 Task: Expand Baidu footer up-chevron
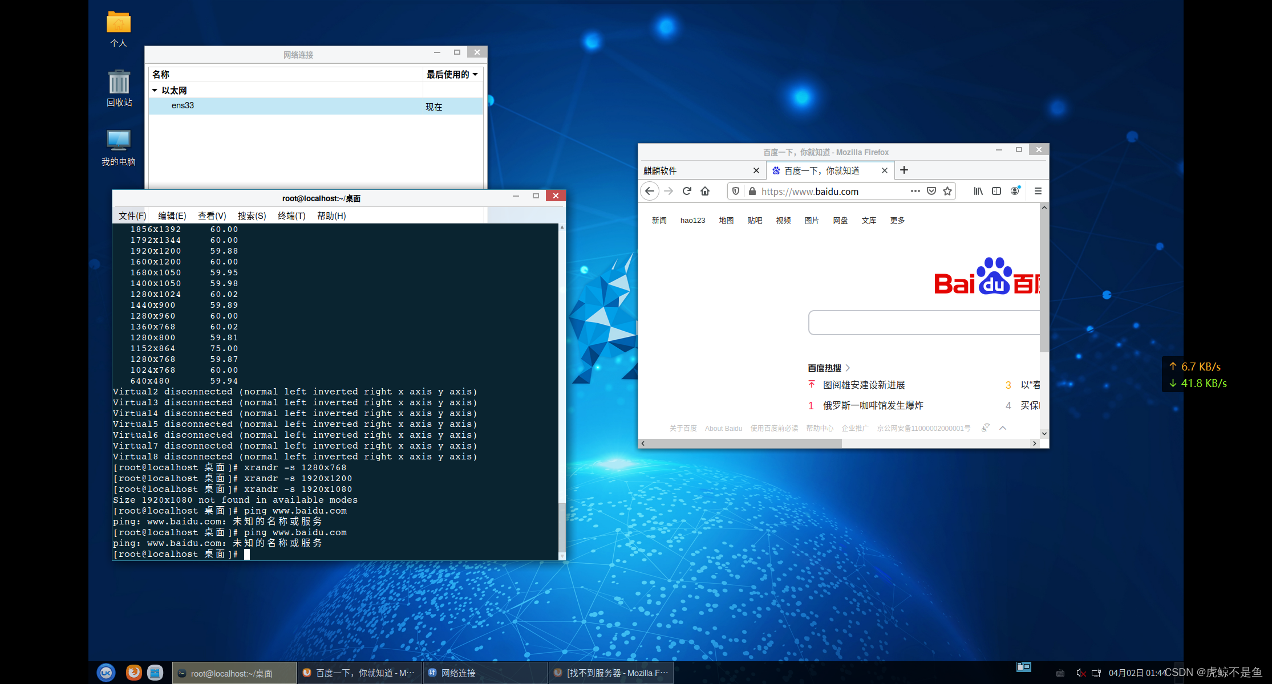(1003, 428)
